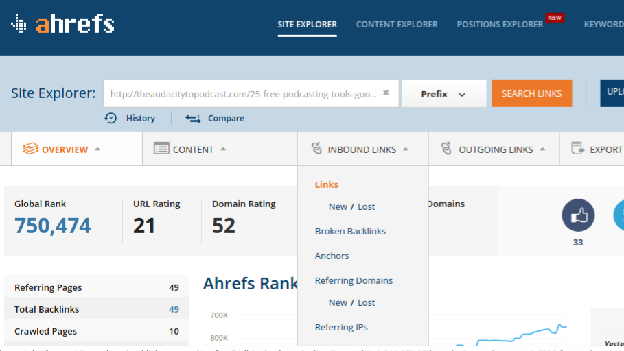Open the Prefix mode dropdown
The width and height of the screenshot is (624, 351).
pyautogui.click(x=443, y=94)
